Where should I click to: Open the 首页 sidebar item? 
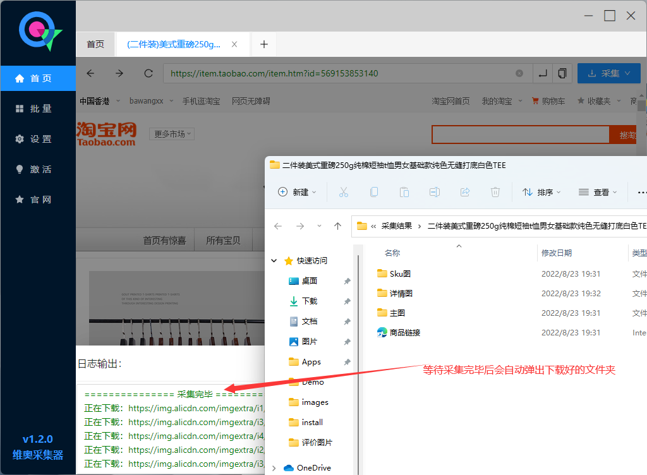coord(38,78)
